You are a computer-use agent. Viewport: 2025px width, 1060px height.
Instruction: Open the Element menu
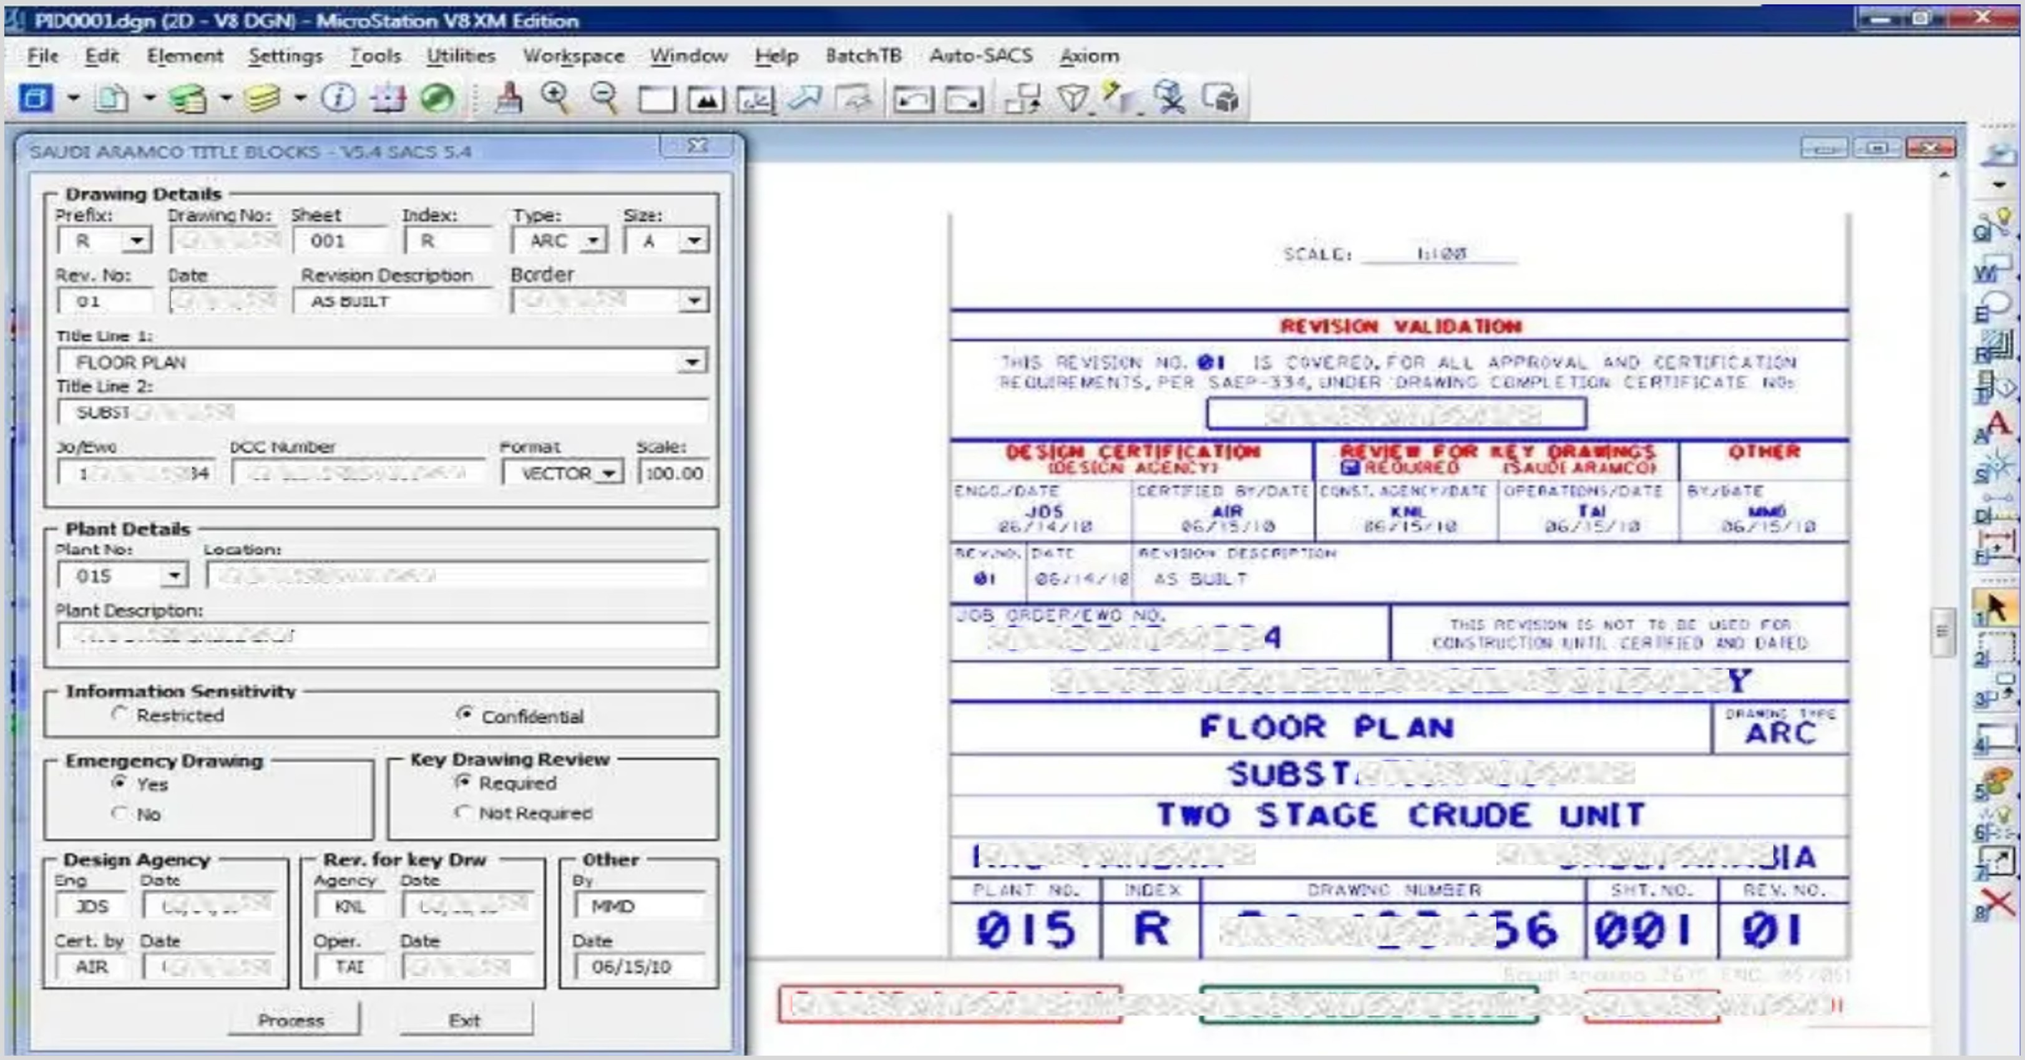185,56
